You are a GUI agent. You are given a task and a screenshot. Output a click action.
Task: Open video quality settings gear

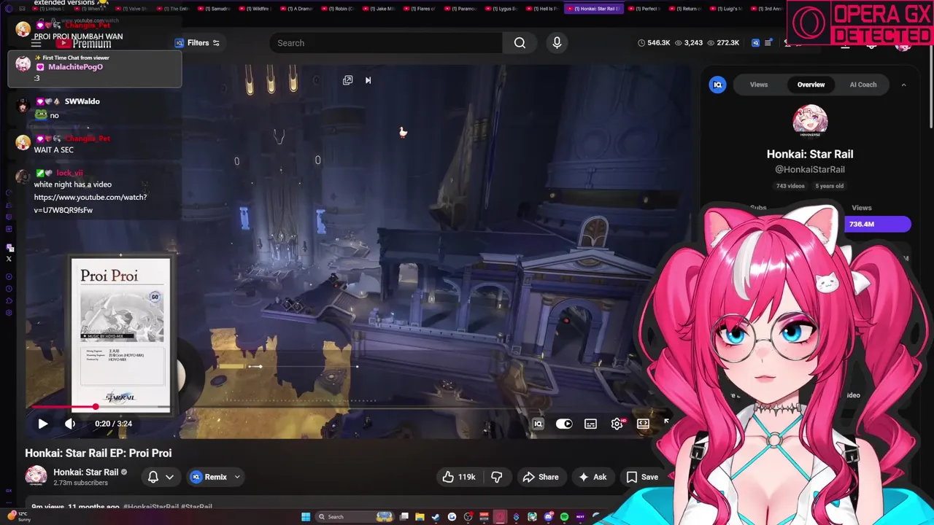click(617, 424)
